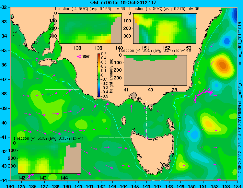This screenshot has height=188, width=243.
Task: Click the colorbar tick label 0.5
Action: tap(104, 54)
